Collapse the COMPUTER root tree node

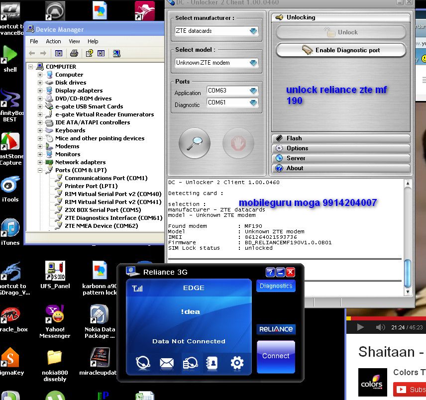[x=31, y=67]
